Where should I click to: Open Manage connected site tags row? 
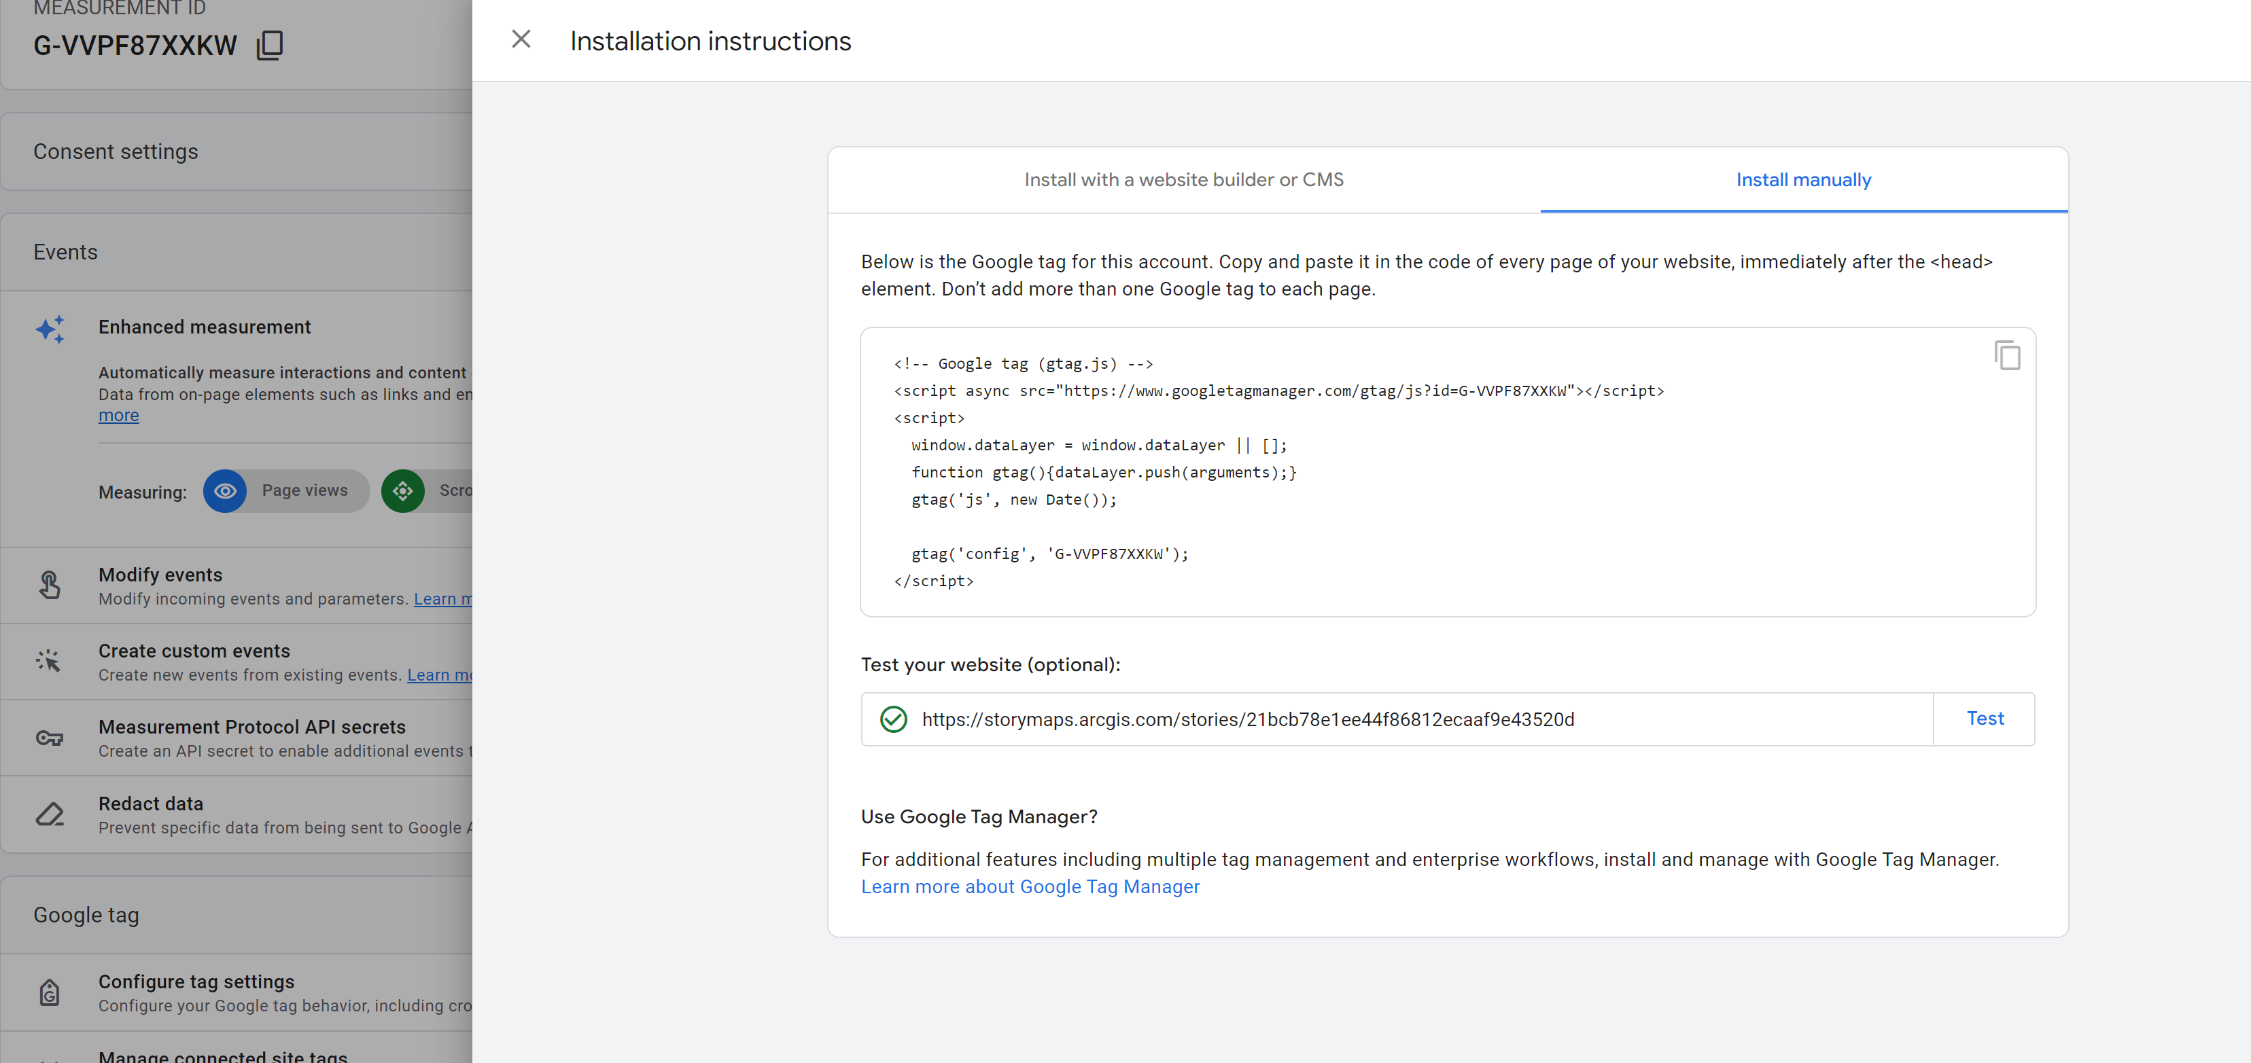click(x=236, y=1048)
